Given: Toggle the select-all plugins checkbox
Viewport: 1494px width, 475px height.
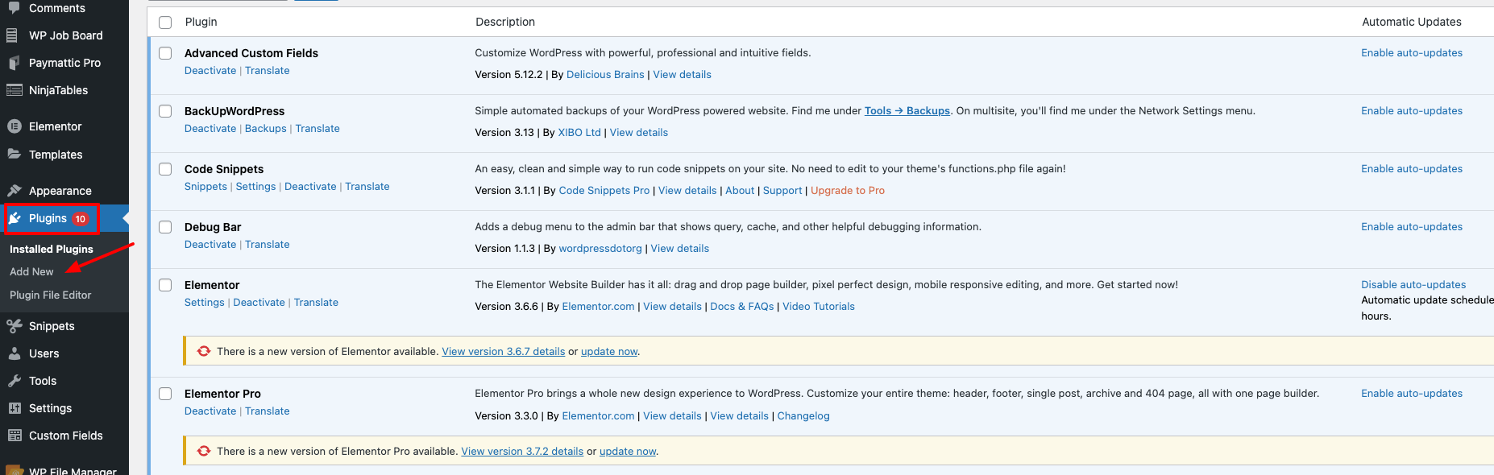Looking at the screenshot, I should [165, 23].
